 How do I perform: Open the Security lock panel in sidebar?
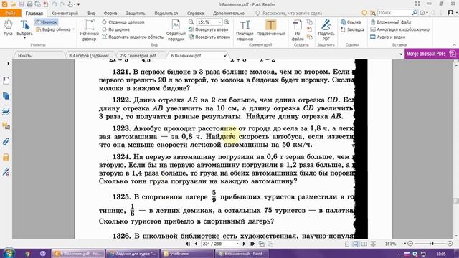pyautogui.click(x=6, y=157)
